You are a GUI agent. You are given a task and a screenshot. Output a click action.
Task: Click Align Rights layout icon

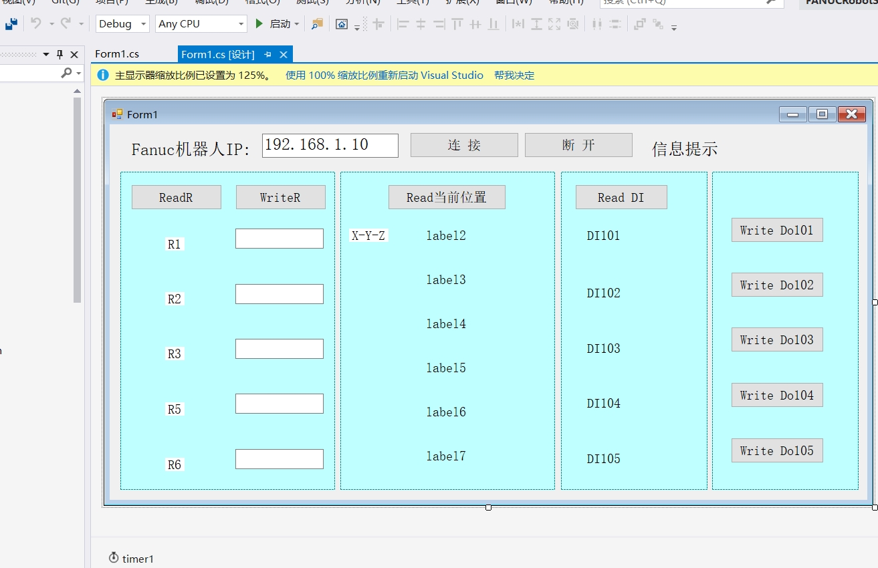(x=439, y=24)
